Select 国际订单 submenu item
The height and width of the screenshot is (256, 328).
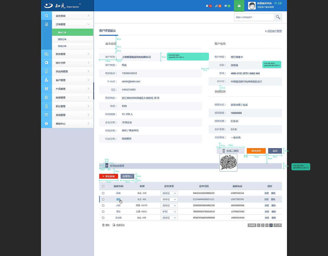(73, 39)
